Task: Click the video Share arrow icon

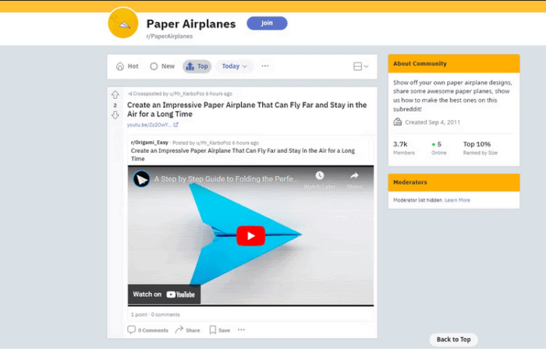Action: tap(354, 176)
